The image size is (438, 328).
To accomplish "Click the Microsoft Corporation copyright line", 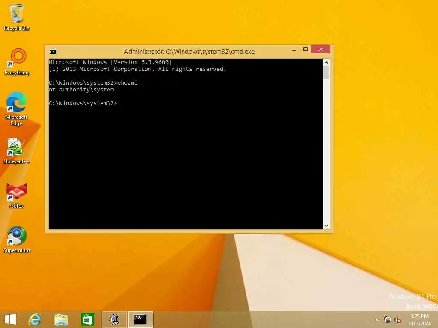I will pyautogui.click(x=137, y=69).
